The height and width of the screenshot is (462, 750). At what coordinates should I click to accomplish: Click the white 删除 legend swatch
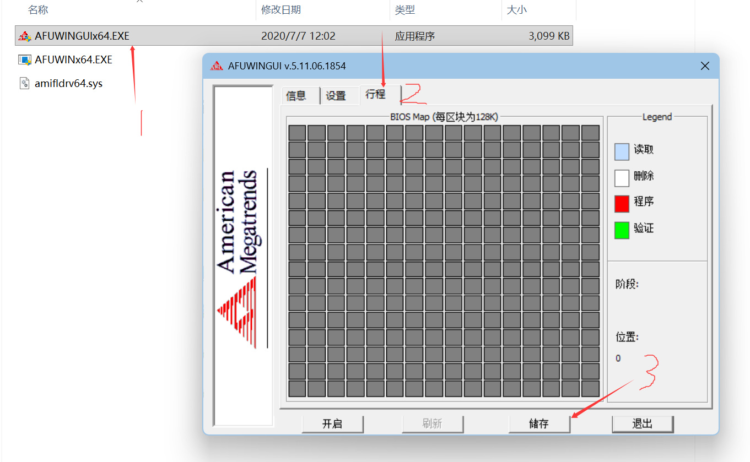[x=622, y=178]
